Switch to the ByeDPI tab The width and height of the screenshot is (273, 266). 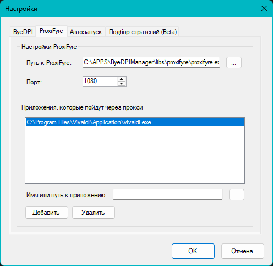click(x=23, y=32)
